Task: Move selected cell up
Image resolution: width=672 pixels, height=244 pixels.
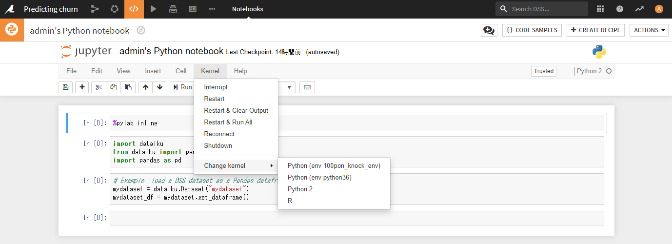Action: [145, 87]
